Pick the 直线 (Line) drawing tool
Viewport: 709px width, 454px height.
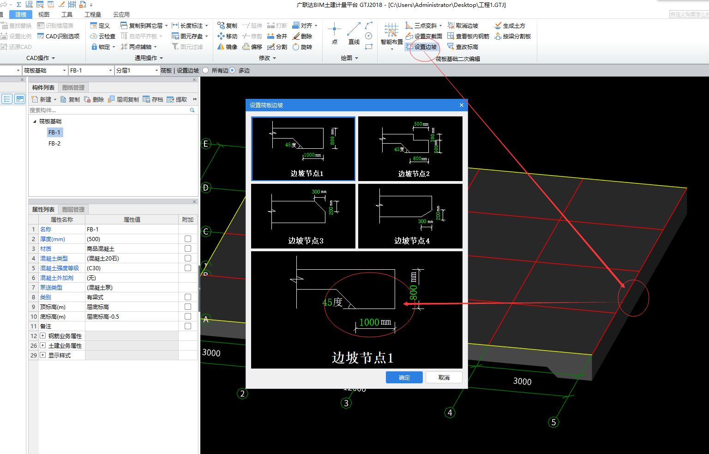tap(354, 34)
